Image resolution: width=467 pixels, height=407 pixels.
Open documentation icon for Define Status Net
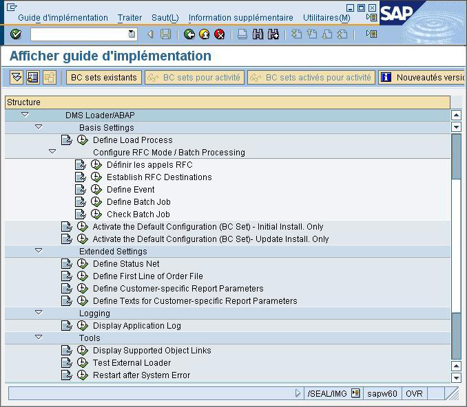(x=66, y=264)
